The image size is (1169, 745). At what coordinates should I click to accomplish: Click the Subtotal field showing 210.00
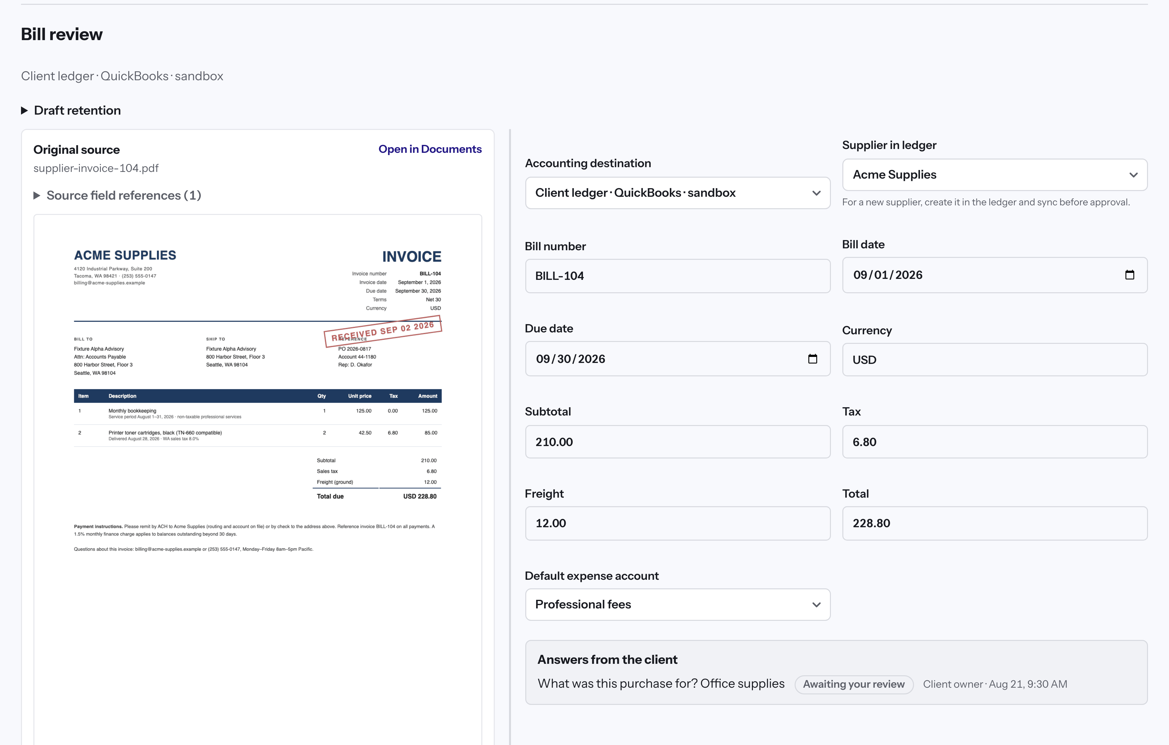click(x=677, y=442)
